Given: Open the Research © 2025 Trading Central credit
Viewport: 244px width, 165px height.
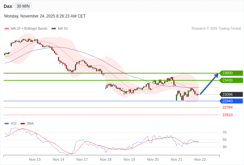Looking at the screenshot, I should (216, 29).
